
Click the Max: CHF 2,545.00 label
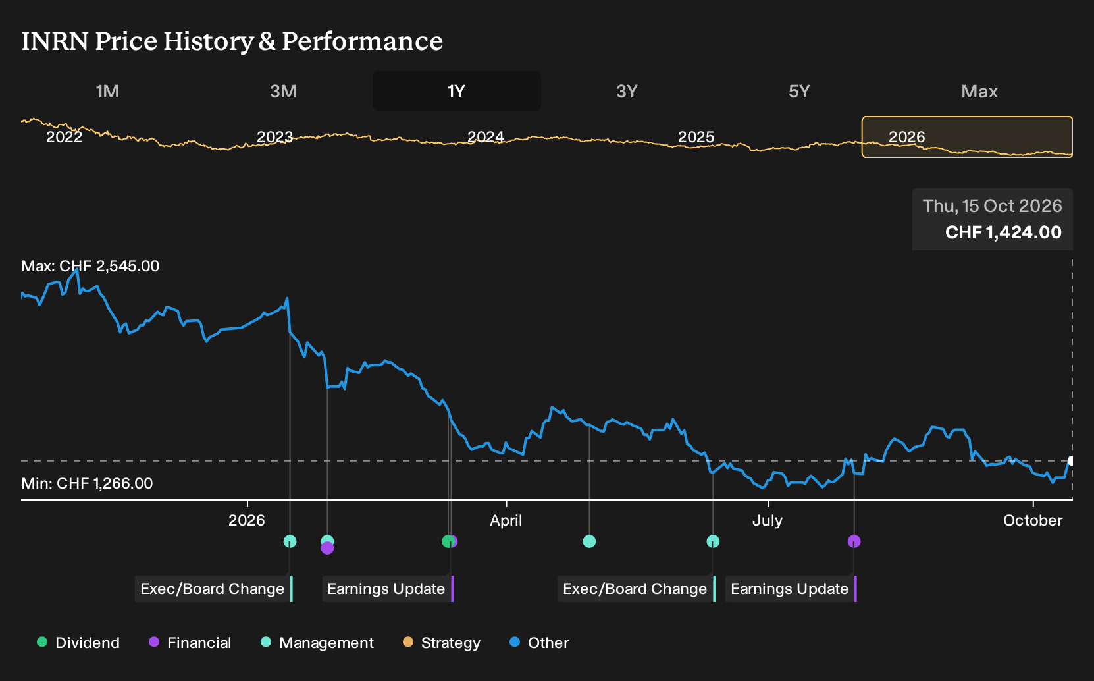pos(90,266)
